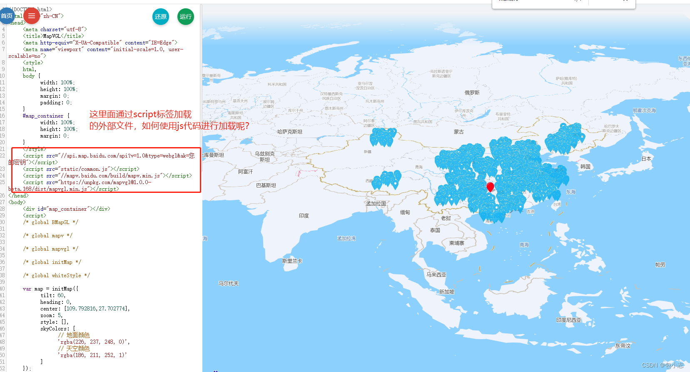Click the blue 首页 home button
The height and width of the screenshot is (372, 690).
[6, 16]
